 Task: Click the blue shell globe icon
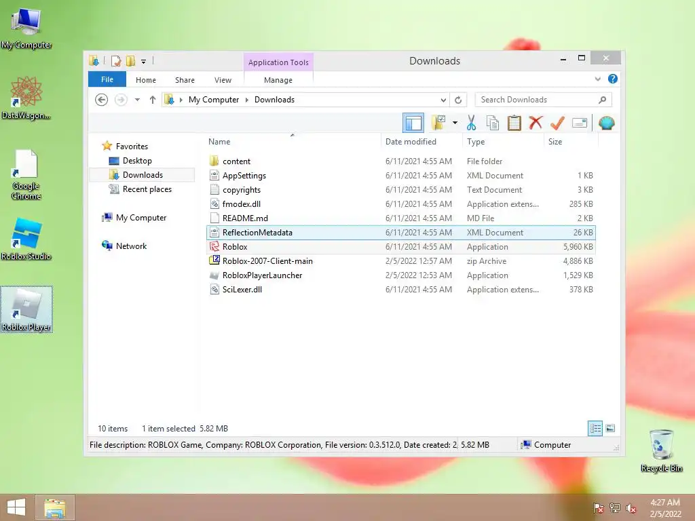coord(606,123)
